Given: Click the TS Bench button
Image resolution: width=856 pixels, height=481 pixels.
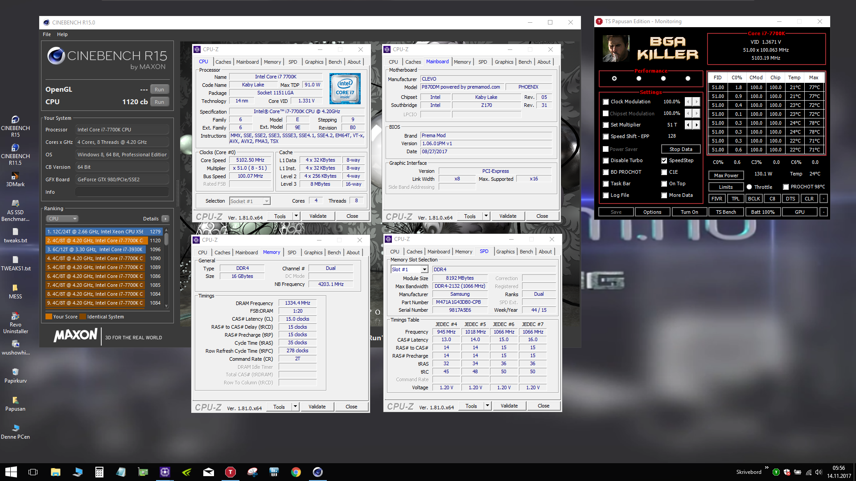Looking at the screenshot, I should coord(725,212).
